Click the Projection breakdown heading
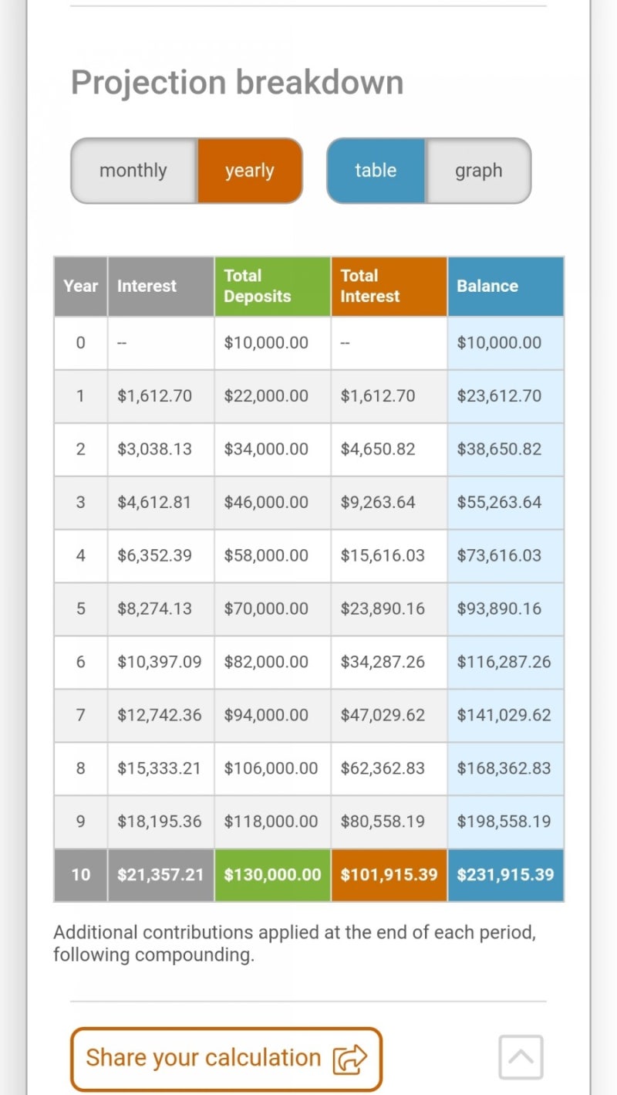617x1095 pixels. [x=237, y=83]
